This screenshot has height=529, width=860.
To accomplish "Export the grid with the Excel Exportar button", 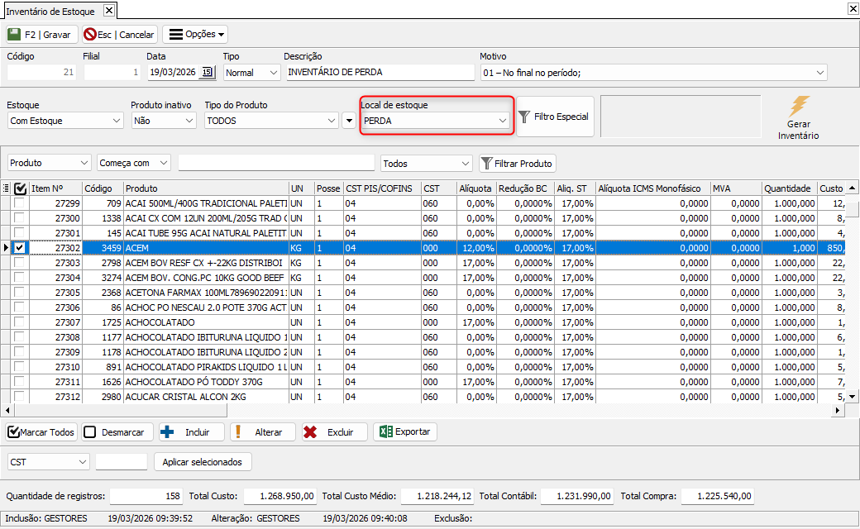I will coord(404,432).
